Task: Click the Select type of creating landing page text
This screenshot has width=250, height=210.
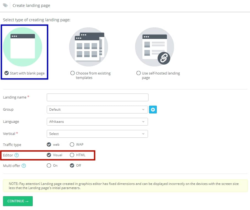Action: coord(37,20)
